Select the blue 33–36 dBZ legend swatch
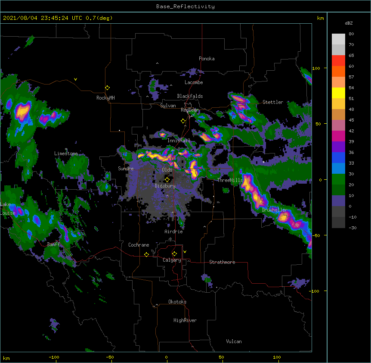 click(338, 157)
